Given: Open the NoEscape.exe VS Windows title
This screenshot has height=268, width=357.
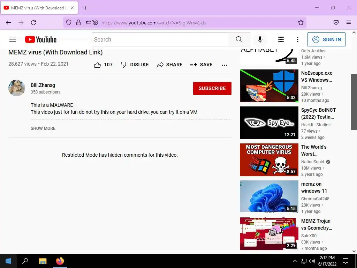Looking at the screenshot, I should (317, 76).
